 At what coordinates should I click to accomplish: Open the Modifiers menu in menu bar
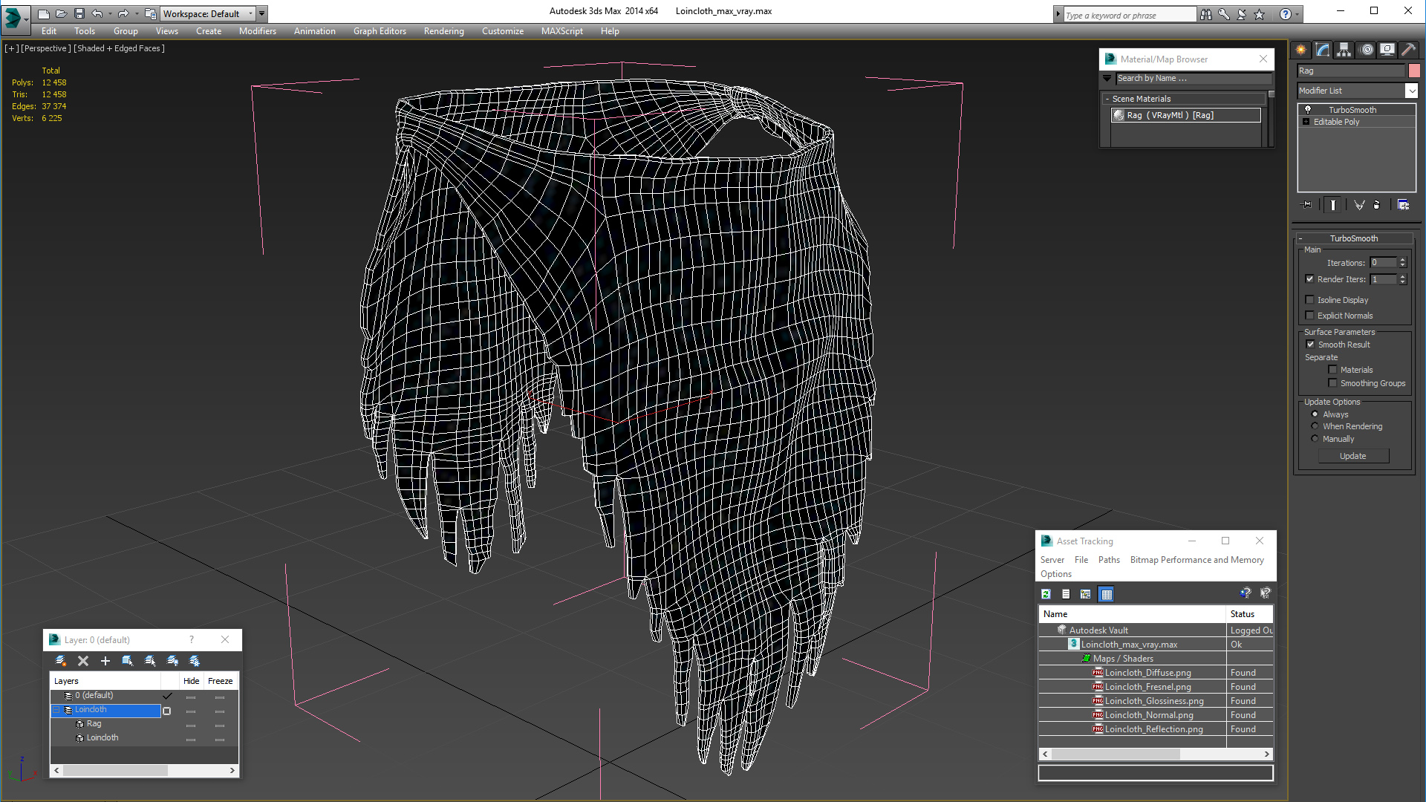click(x=256, y=30)
